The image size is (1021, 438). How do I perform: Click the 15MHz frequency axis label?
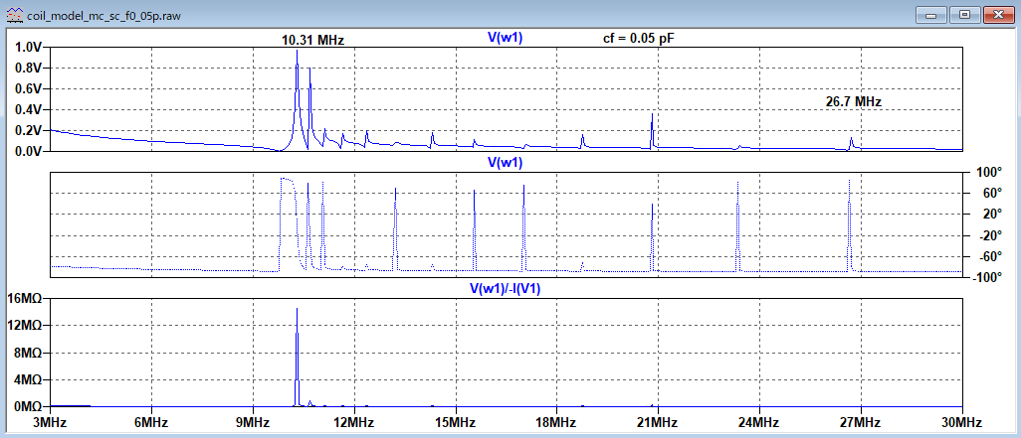click(x=455, y=422)
